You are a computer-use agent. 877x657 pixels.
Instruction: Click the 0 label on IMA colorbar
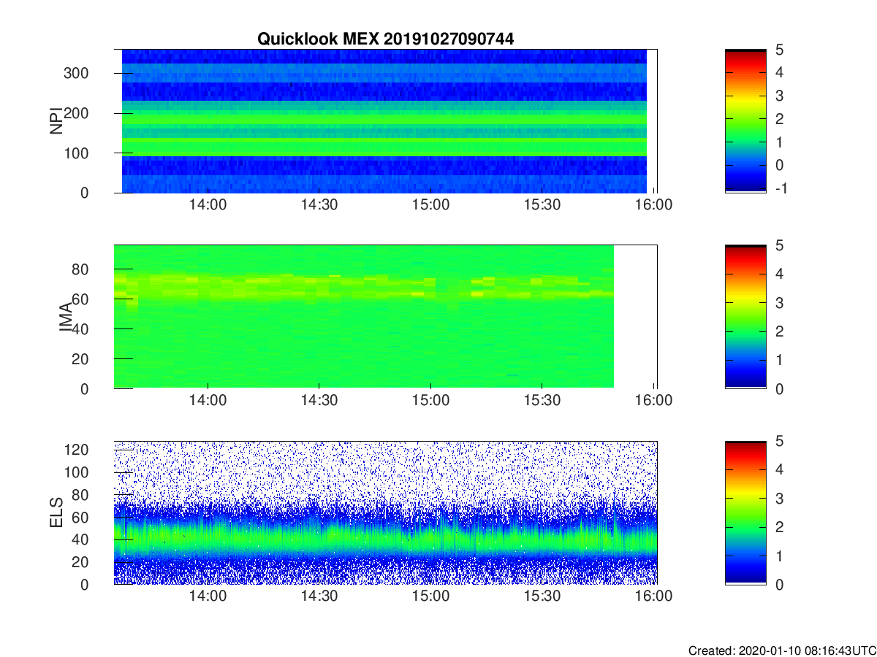tap(779, 389)
